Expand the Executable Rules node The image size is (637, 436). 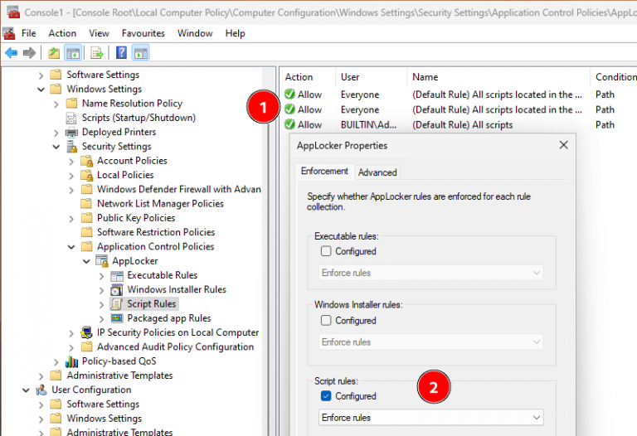pyautogui.click(x=101, y=276)
